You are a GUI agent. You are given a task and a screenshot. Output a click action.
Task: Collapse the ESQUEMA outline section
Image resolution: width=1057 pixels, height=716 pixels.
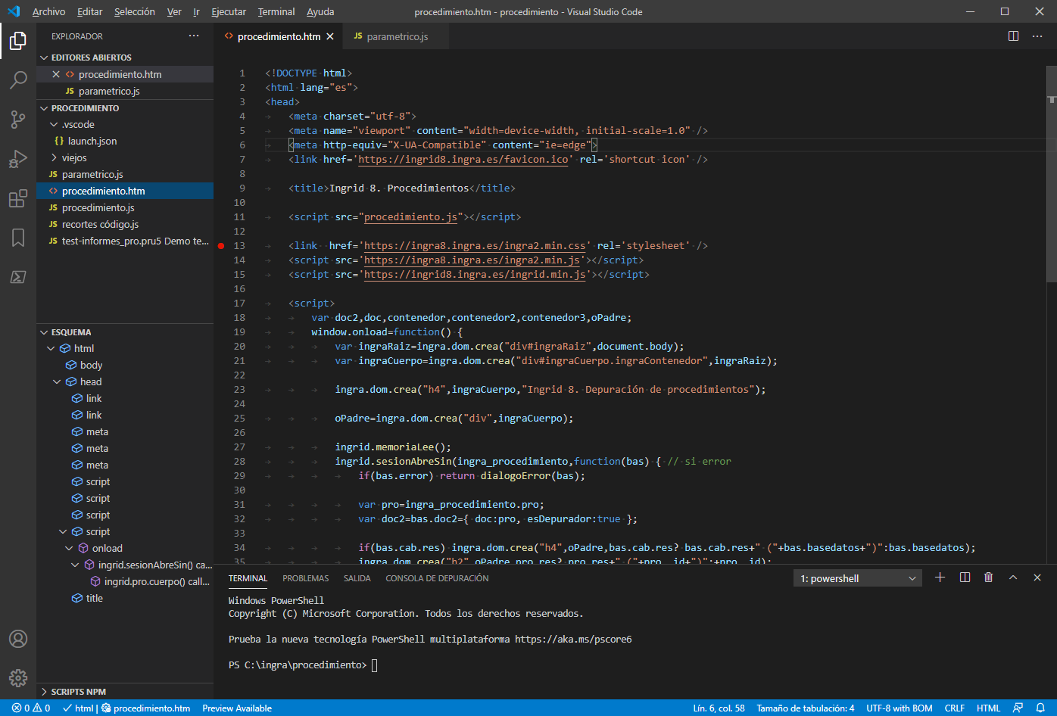[x=71, y=332]
